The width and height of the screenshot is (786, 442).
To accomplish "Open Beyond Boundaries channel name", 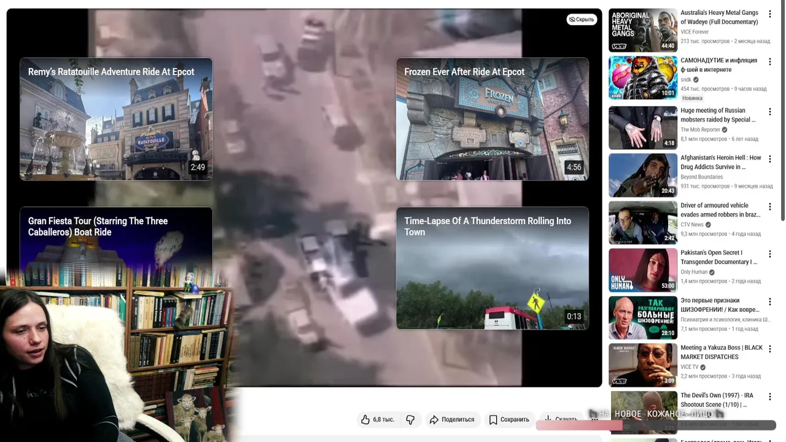I will click(x=701, y=177).
